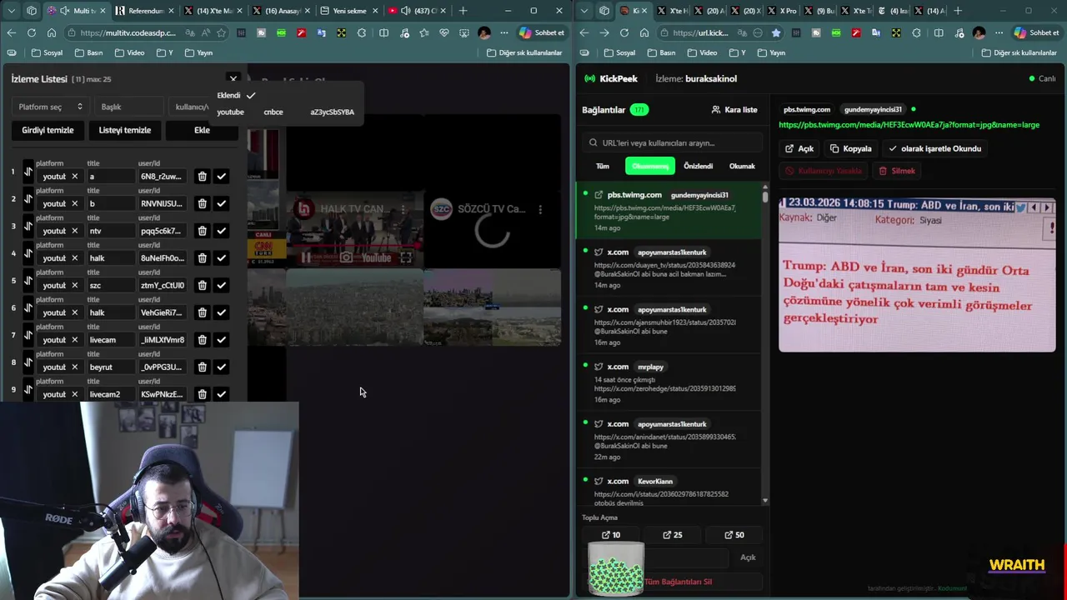
Task: Open the "Platform seç" dropdown
Action: click(50, 107)
